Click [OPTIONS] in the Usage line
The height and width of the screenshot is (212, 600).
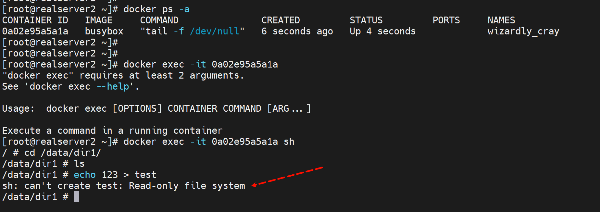click(x=137, y=108)
